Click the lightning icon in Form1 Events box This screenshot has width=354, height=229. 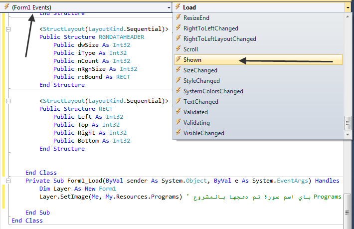pos(5,7)
